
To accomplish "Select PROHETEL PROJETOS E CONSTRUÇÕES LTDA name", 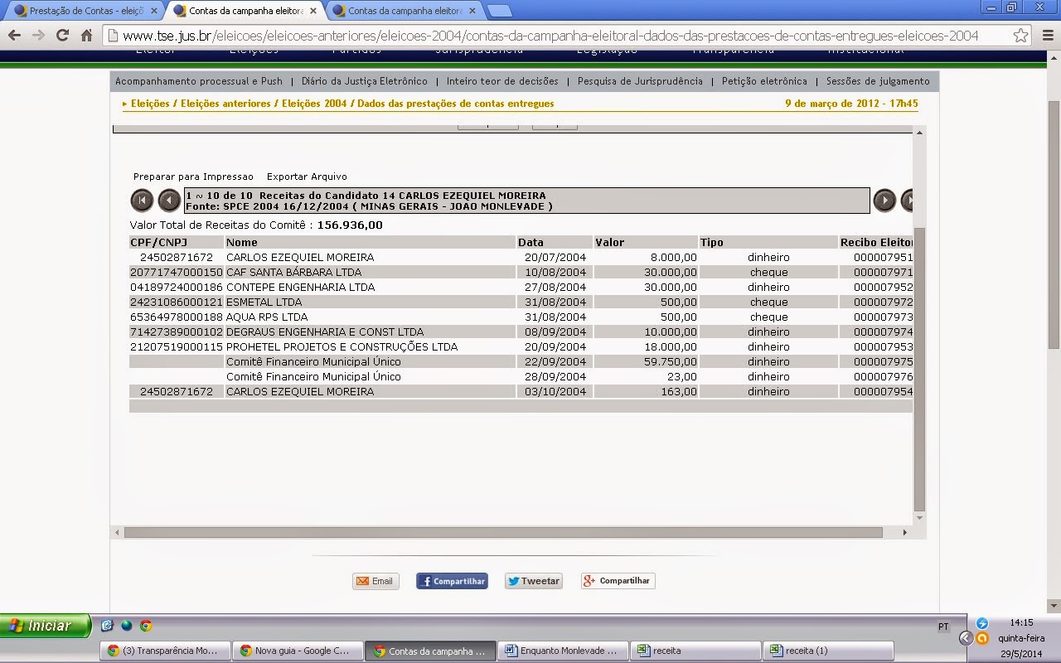I will [x=342, y=346].
